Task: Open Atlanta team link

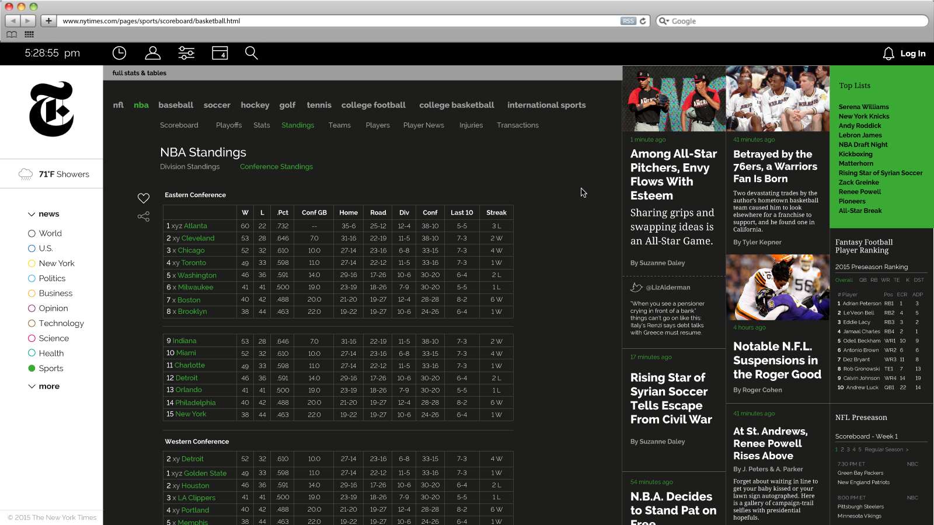Action: click(x=196, y=226)
